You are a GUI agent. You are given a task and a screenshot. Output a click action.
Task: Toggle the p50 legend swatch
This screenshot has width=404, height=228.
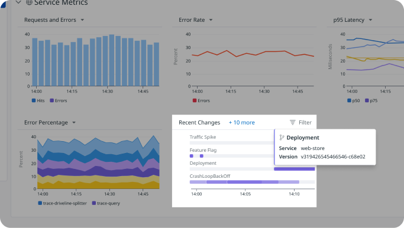coord(349,100)
